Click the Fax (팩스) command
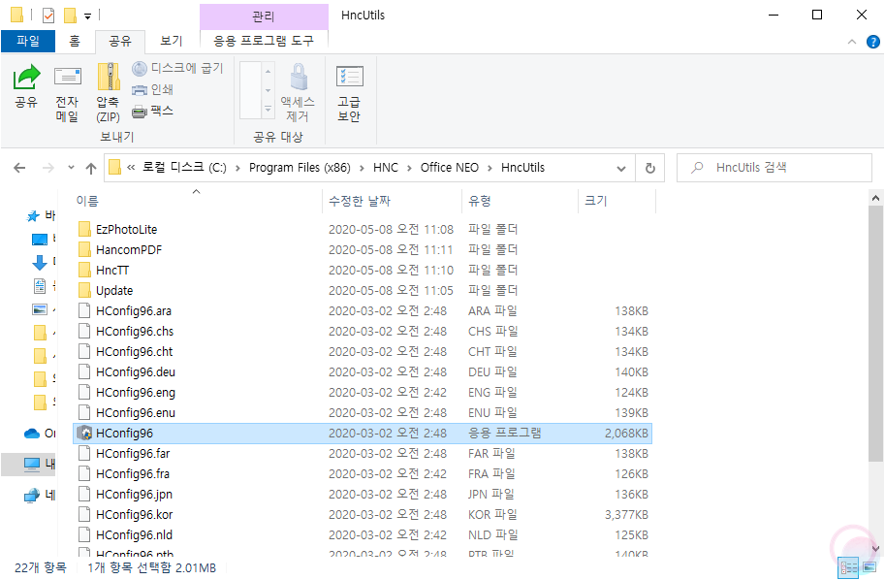885x580 pixels. pos(152,111)
